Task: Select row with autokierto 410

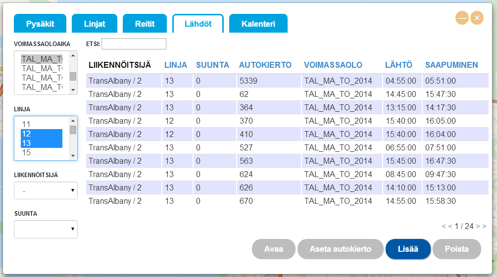Action: coord(287,134)
